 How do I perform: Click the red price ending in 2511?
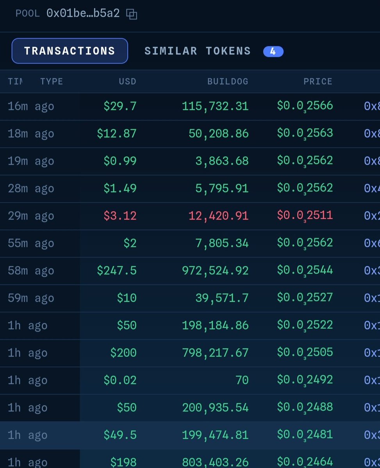[305, 216]
